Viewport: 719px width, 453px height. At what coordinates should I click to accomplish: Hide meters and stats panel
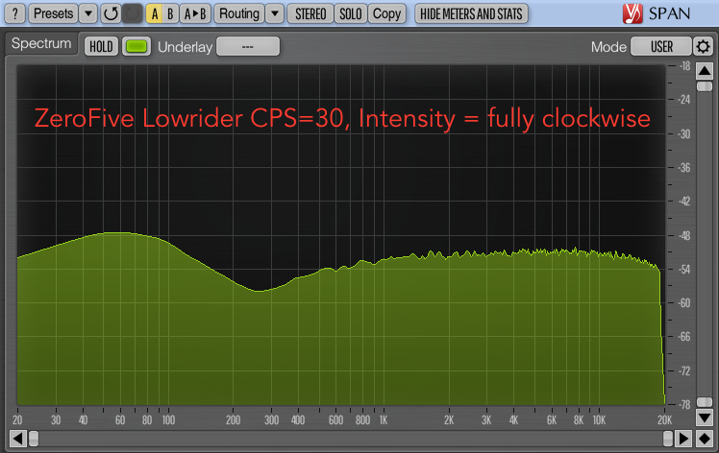click(471, 14)
